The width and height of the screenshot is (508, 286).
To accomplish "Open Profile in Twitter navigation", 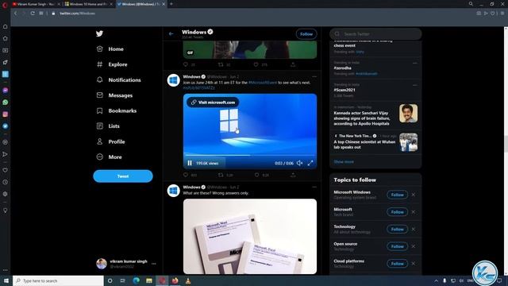I will 111,141.
